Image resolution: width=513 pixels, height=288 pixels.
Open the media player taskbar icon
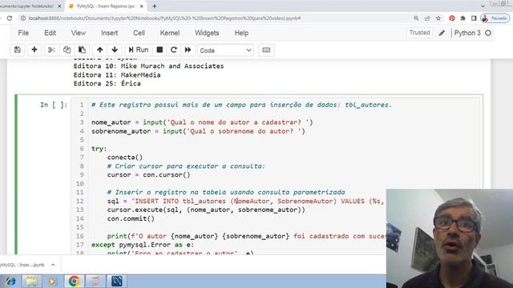point(52,281)
